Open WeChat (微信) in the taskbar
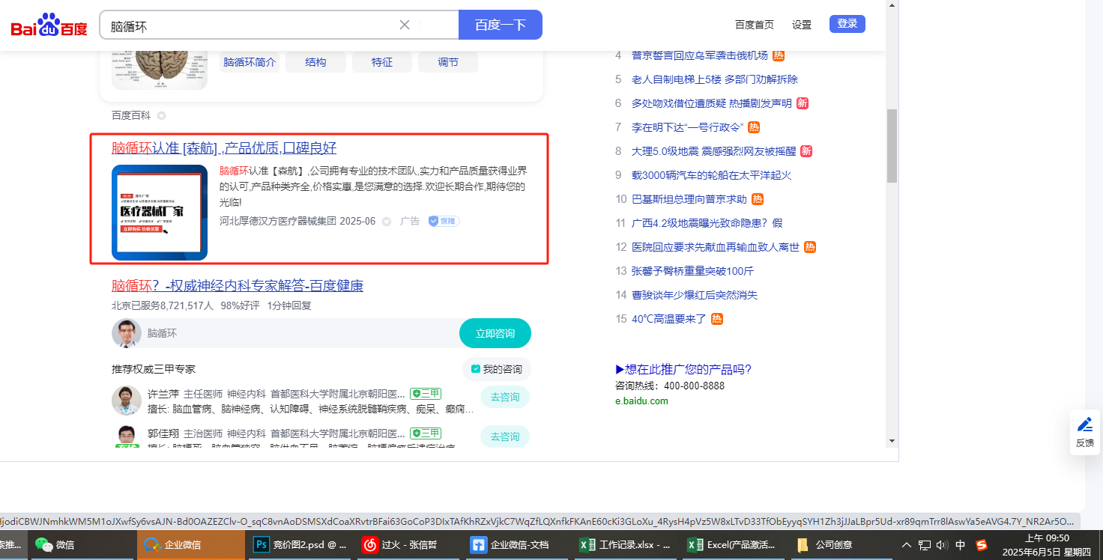 (x=55, y=545)
